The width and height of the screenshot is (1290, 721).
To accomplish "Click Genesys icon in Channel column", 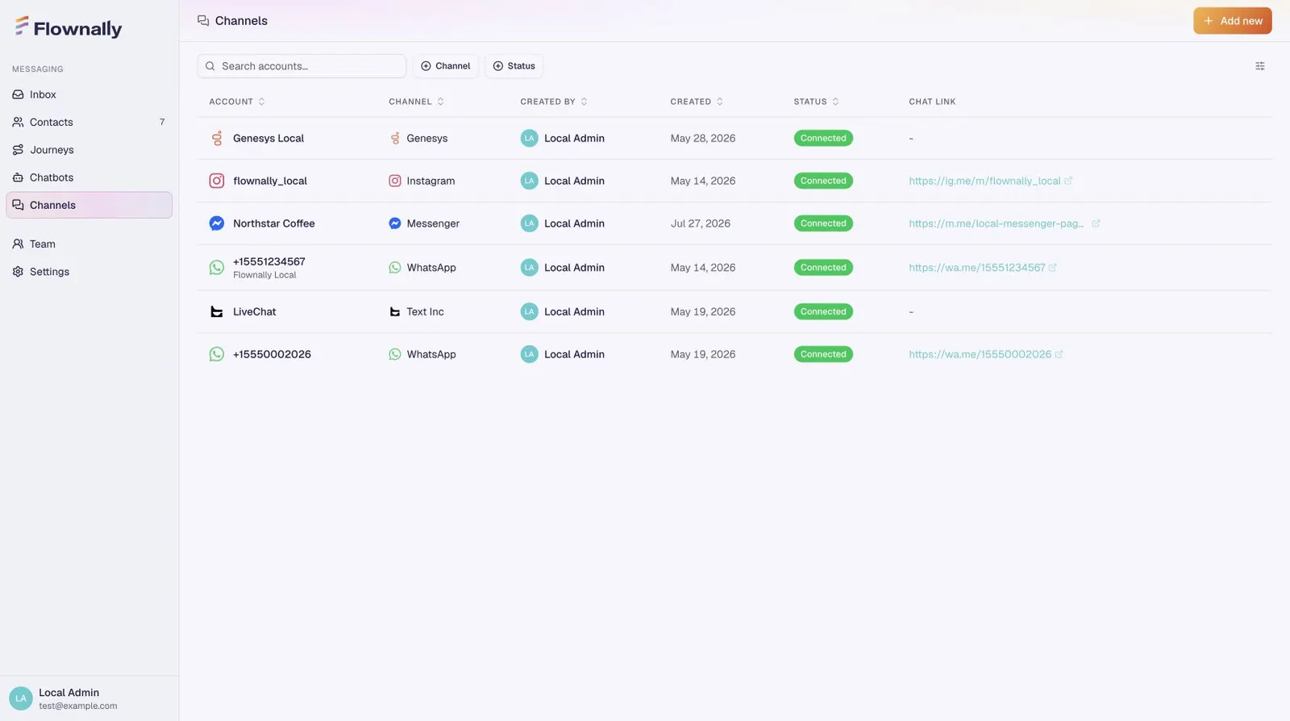I will pos(395,138).
